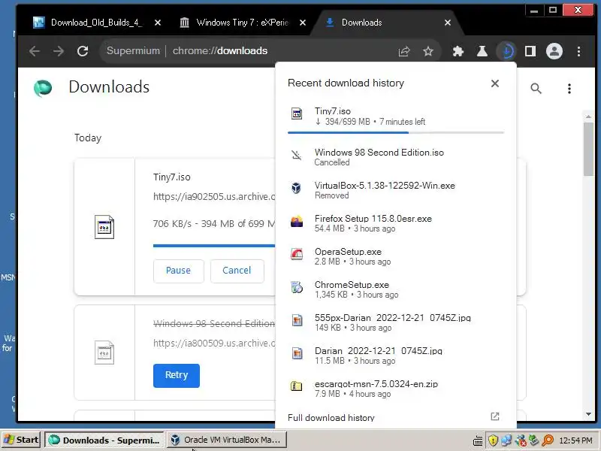Click the Firefox Setup icon in popup
The image size is (601, 451).
click(x=297, y=221)
